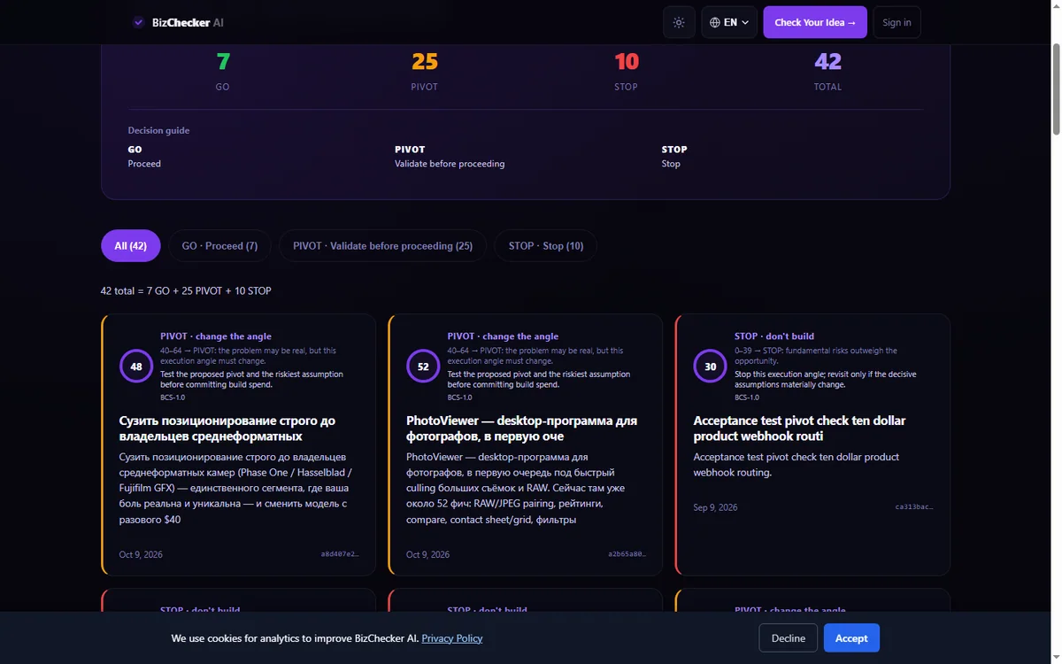This screenshot has height=664, width=1062.
Task: Click the "Oct 9, 2026" date on the PhotoViewer card
Action: pos(427,554)
